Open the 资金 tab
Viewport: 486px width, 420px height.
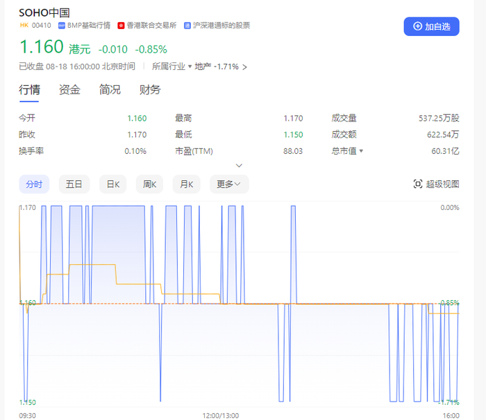point(69,90)
